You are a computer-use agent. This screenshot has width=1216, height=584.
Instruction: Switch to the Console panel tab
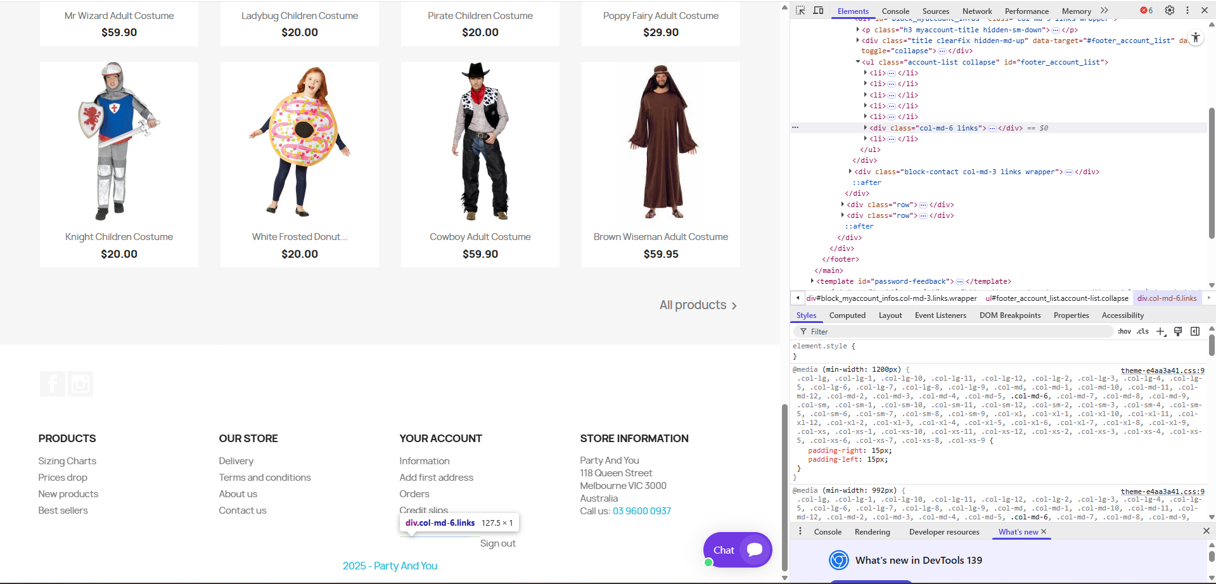point(895,11)
